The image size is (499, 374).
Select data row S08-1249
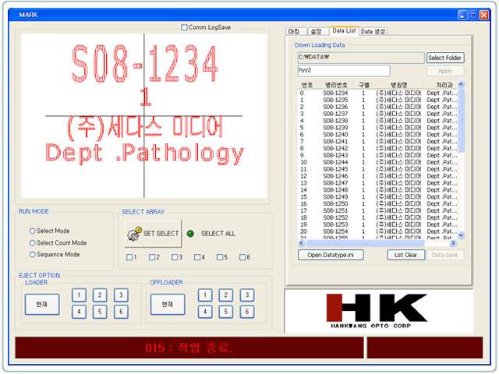pyautogui.click(x=378, y=197)
